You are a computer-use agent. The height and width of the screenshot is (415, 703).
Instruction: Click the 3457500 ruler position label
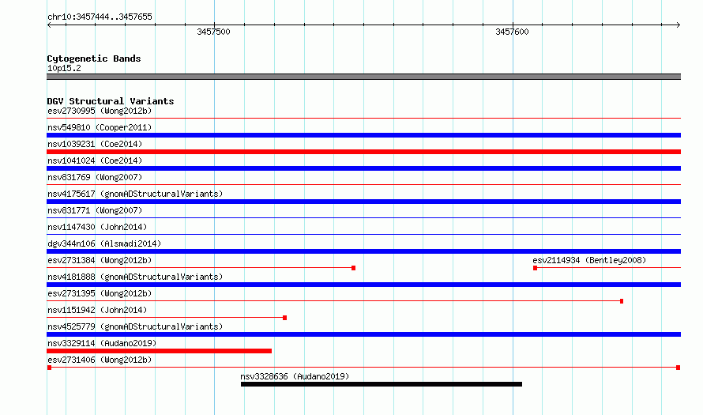[x=213, y=32]
